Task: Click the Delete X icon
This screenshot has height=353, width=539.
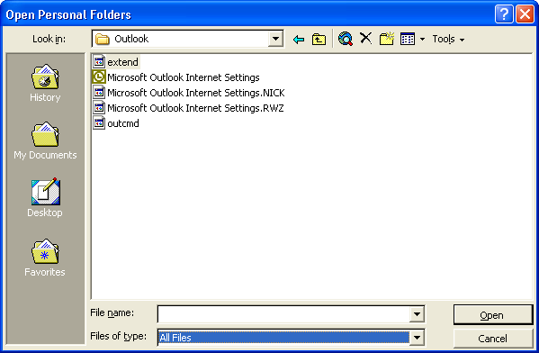Action: click(x=365, y=38)
